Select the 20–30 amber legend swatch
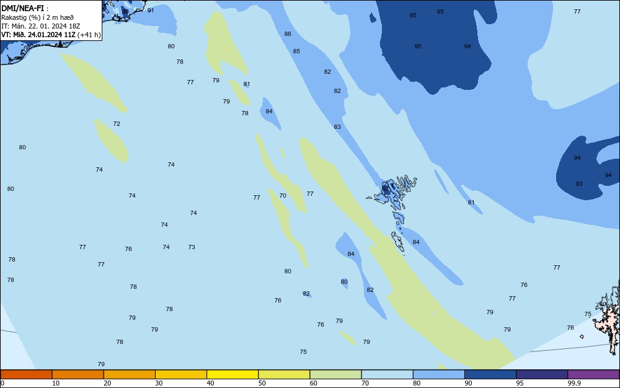Screen dimensions: 620x388 130,374
